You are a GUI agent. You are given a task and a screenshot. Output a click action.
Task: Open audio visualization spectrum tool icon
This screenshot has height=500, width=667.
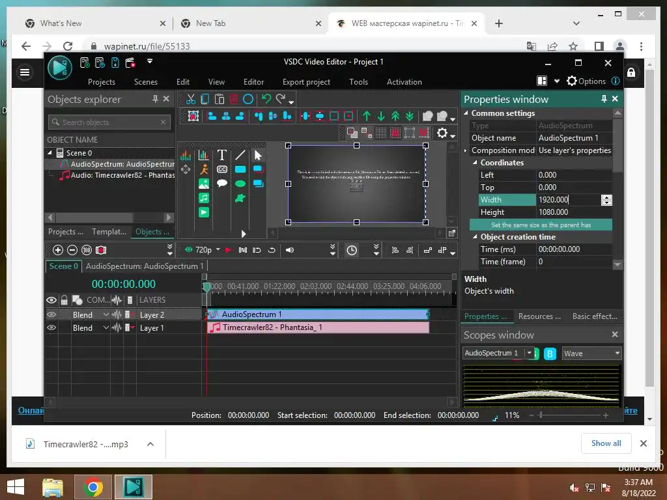(x=186, y=155)
